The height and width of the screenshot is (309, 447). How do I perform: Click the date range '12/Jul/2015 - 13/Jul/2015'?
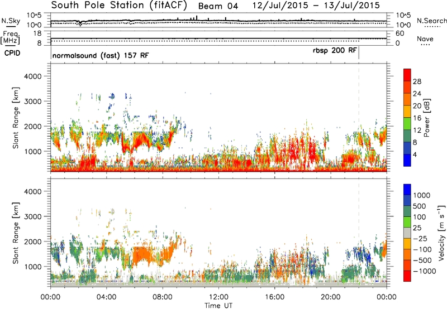[x=316, y=6]
